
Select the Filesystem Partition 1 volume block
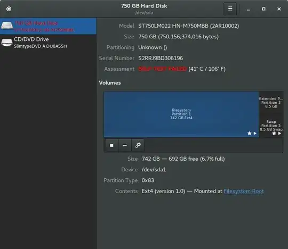coord(181,114)
